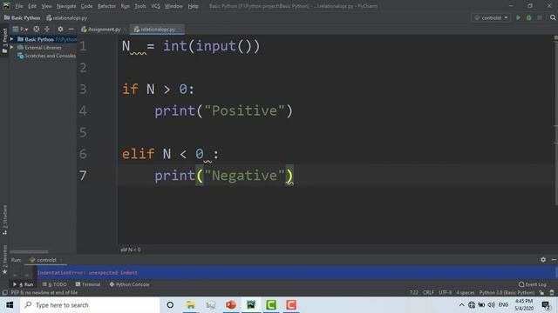The height and width of the screenshot is (313, 558).
Task: Click cursor position 7:22 in status bar
Action: pos(413,293)
